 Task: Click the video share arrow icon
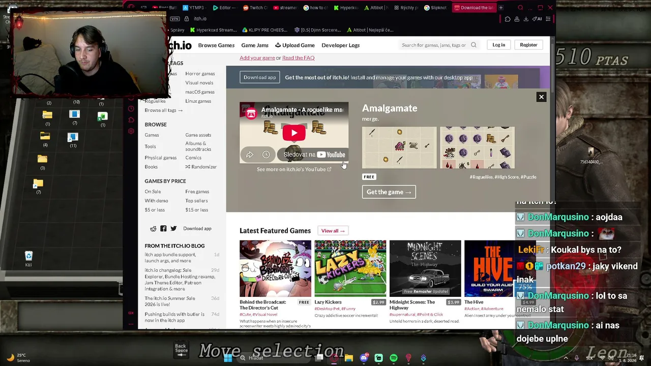click(250, 155)
